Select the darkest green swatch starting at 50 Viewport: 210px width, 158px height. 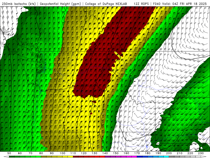12,156
